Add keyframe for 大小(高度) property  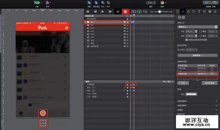tap(128, 97)
